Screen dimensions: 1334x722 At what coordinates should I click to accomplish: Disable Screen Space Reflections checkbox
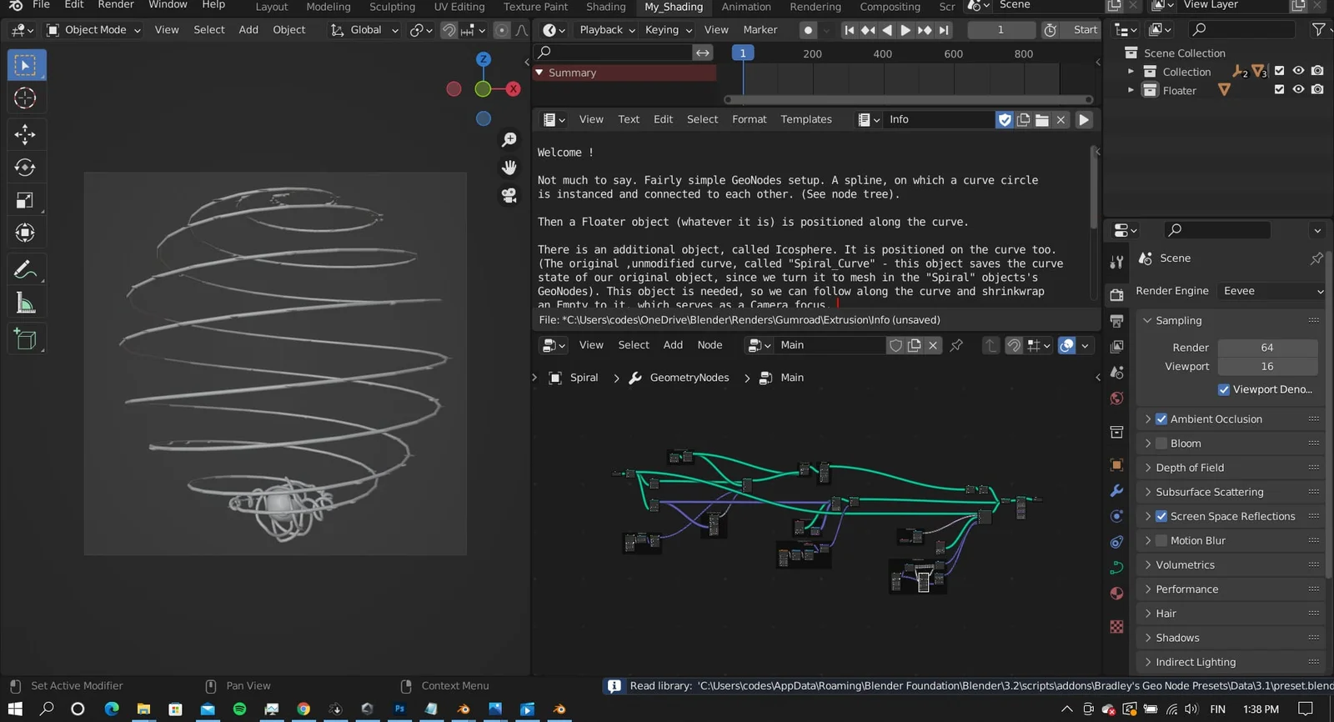pos(1161,517)
